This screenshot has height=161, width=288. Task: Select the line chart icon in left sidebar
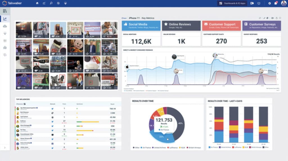(5, 19)
